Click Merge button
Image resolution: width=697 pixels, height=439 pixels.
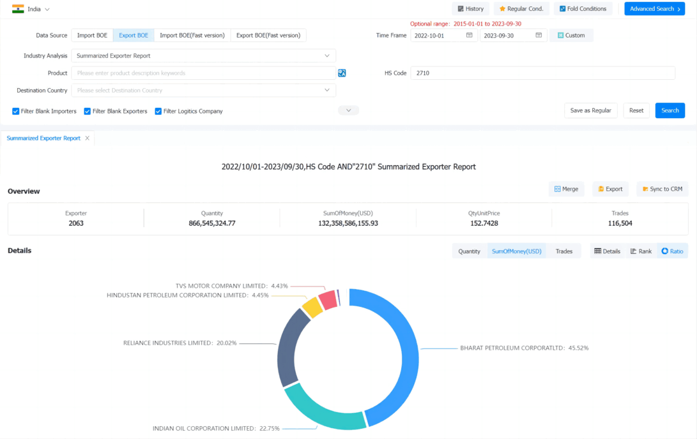click(x=566, y=189)
